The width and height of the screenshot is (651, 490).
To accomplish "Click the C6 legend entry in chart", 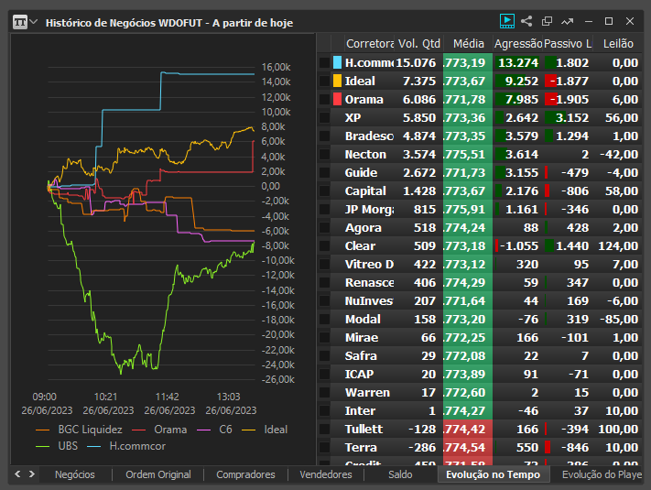I will coord(214,430).
